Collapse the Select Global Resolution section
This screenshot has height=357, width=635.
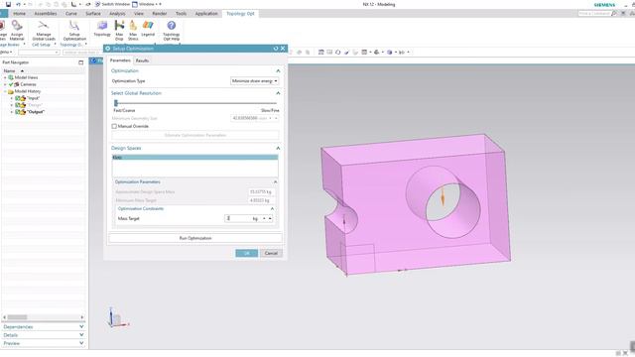pos(278,93)
